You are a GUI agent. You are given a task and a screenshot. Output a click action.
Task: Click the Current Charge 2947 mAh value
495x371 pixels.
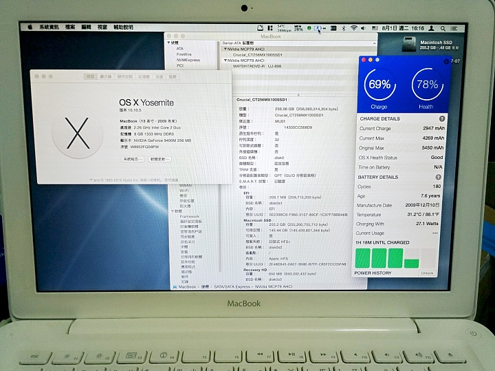click(x=434, y=128)
